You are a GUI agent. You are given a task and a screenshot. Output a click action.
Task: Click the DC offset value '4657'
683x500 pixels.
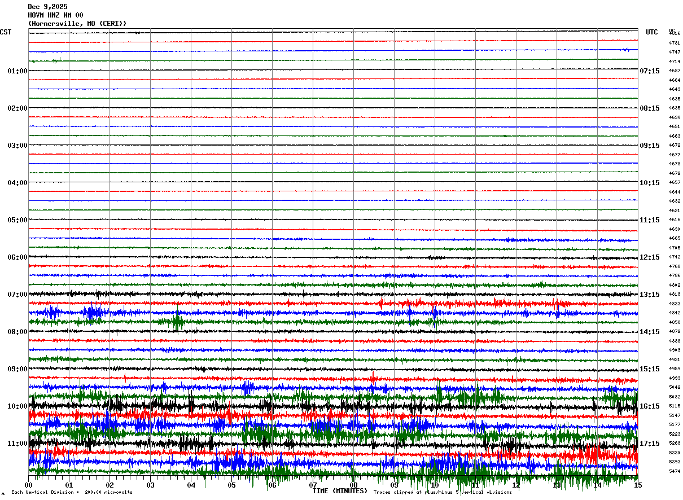tap(675, 182)
